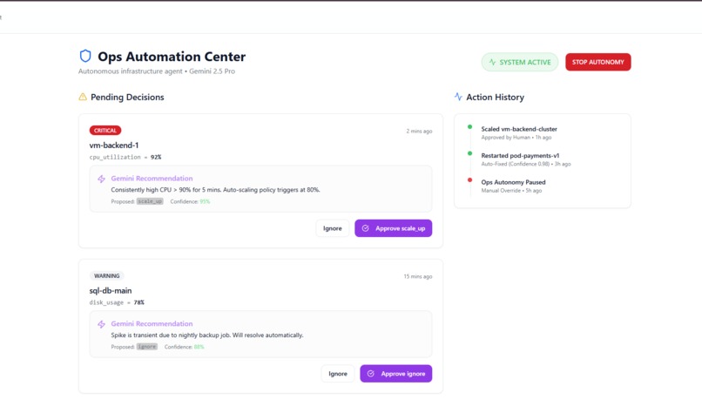Click the Ops Automation Center title

172,57
